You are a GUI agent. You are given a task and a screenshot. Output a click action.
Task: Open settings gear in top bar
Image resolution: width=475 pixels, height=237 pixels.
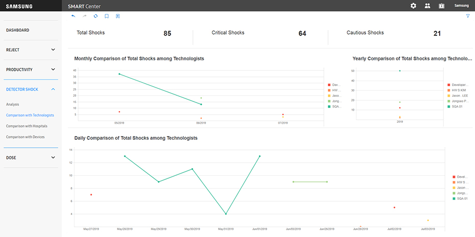click(x=413, y=6)
